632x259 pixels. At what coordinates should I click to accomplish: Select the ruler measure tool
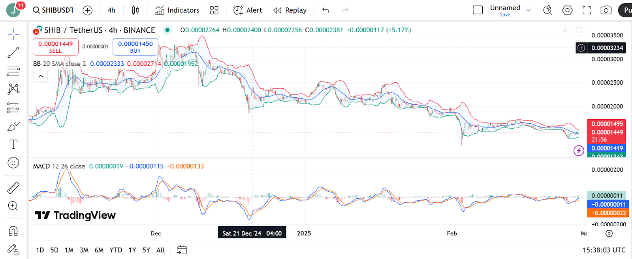13,188
